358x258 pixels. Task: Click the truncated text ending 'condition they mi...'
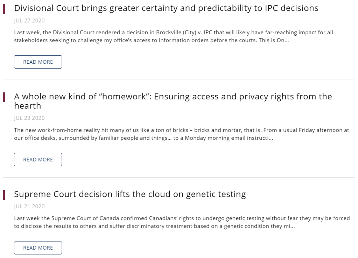[273, 226]
